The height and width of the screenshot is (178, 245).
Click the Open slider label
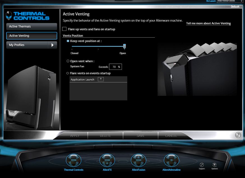click(123, 53)
